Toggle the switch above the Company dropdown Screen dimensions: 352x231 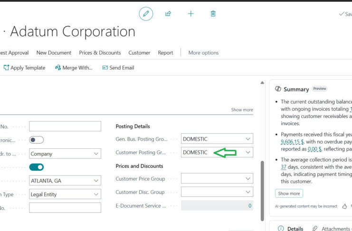coord(37,140)
